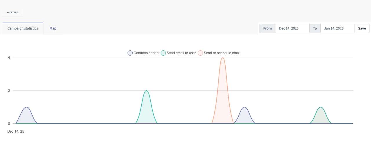Toggle the Contacts added series label
Viewport: 371px width, 150px height.
coord(146,53)
